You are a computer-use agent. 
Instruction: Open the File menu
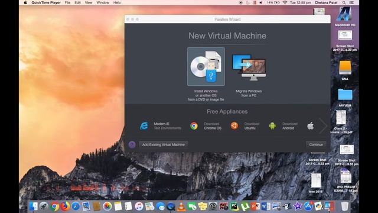click(67, 2)
